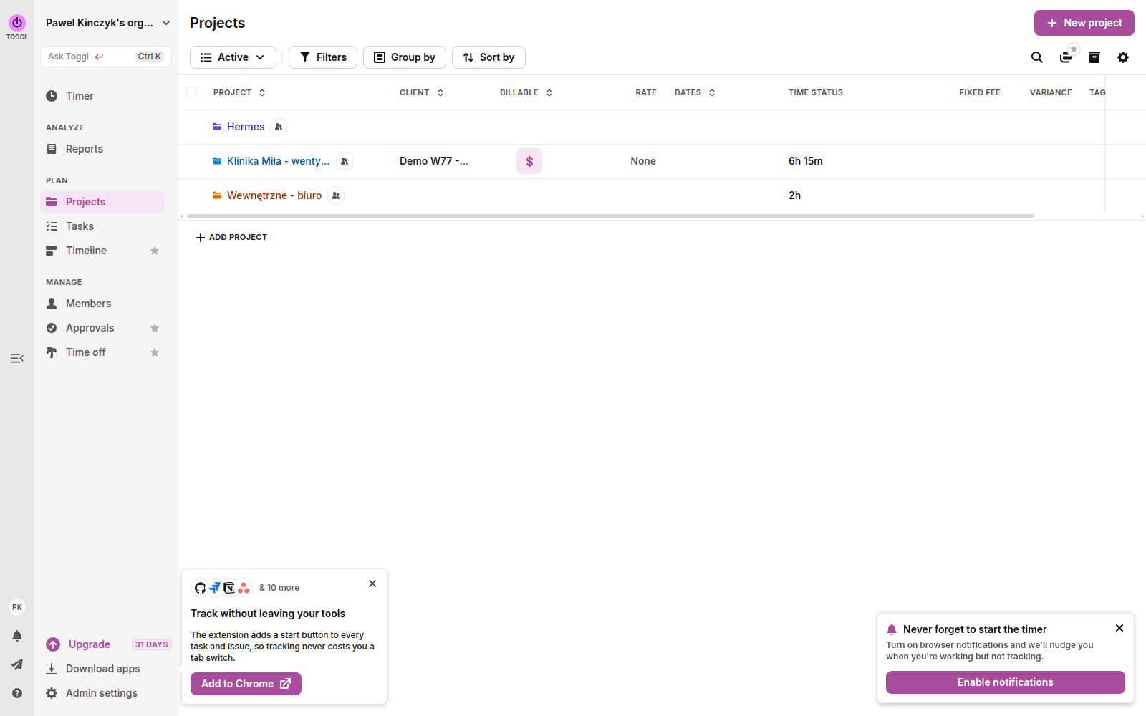The image size is (1146, 716).
Task: Star the Time off menu item
Action: coord(155,352)
